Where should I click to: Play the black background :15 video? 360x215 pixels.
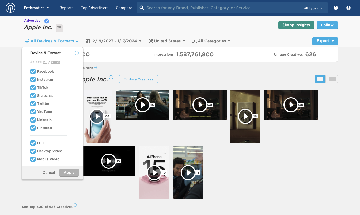click(x=108, y=161)
